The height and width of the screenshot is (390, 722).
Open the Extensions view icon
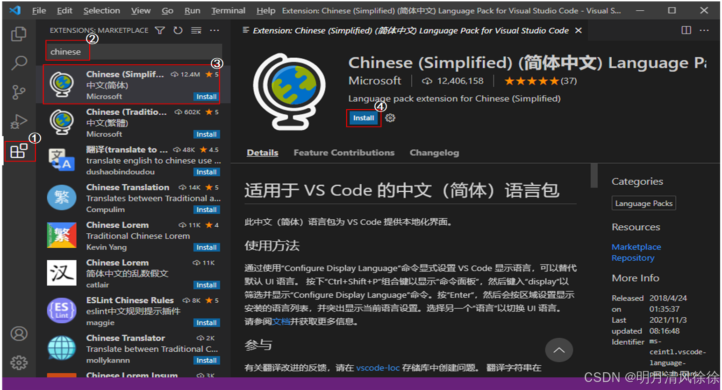19,151
